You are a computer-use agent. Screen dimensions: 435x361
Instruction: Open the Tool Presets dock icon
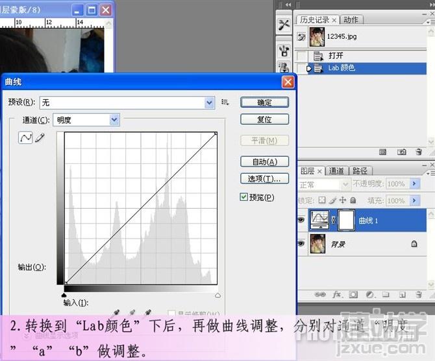tap(284, 25)
